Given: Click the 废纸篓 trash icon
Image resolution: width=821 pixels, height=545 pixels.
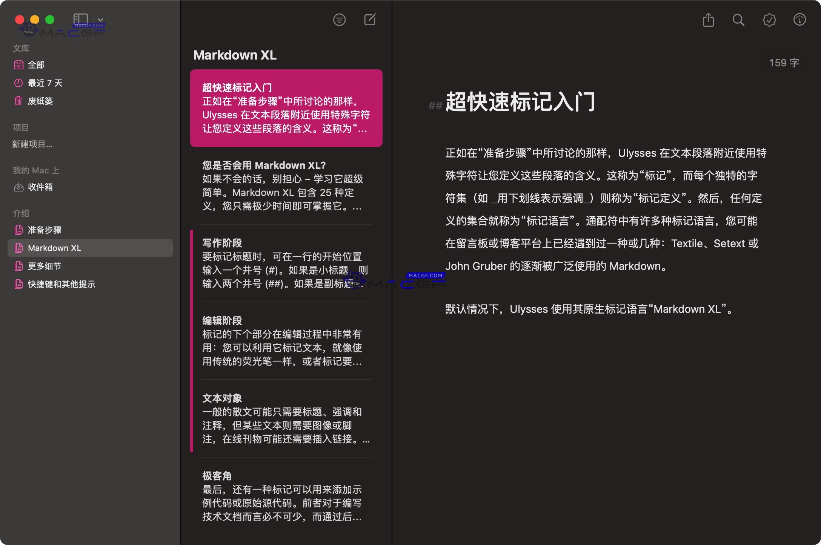Looking at the screenshot, I should point(19,101).
